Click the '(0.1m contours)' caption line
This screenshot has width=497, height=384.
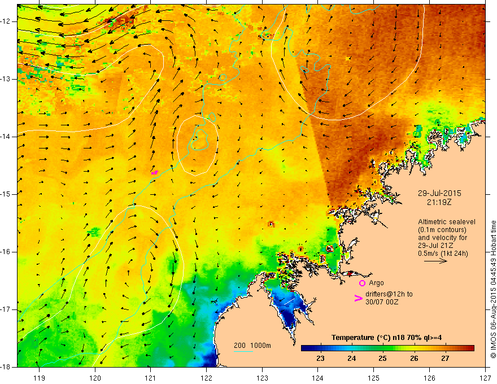point(442,230)
